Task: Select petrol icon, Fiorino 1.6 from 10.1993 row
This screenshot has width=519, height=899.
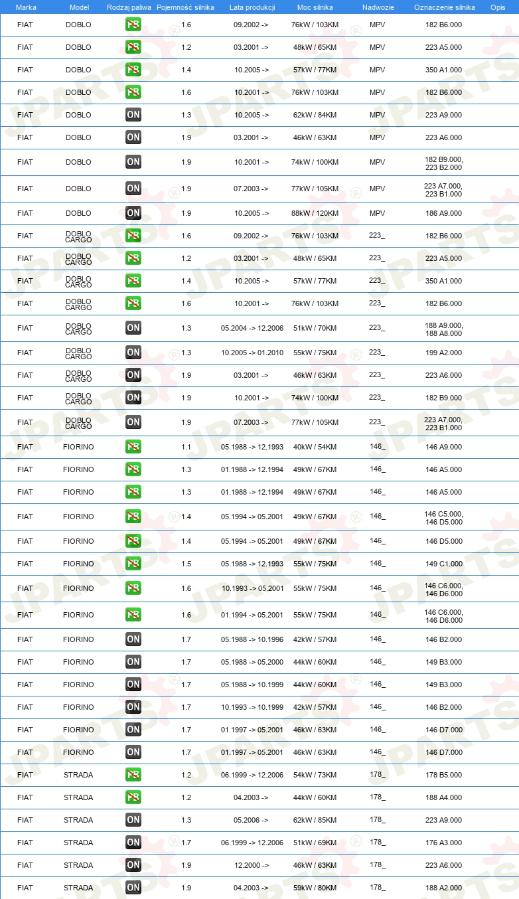Action: pos(133,588)
